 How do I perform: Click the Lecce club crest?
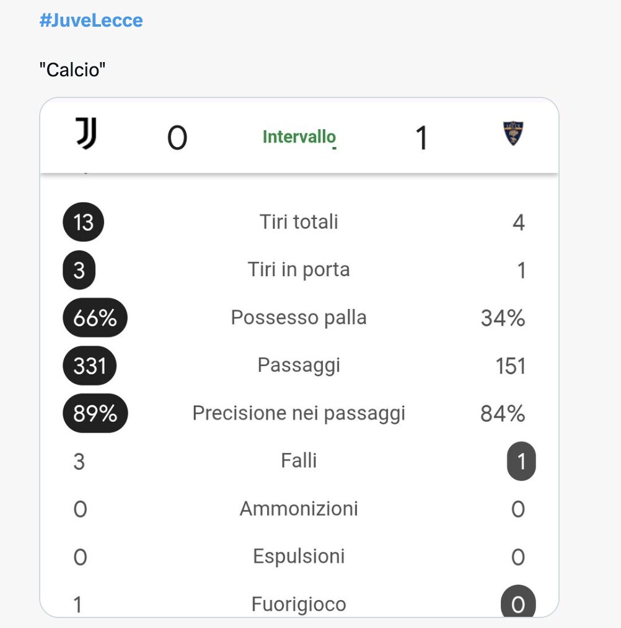[513, 133]
